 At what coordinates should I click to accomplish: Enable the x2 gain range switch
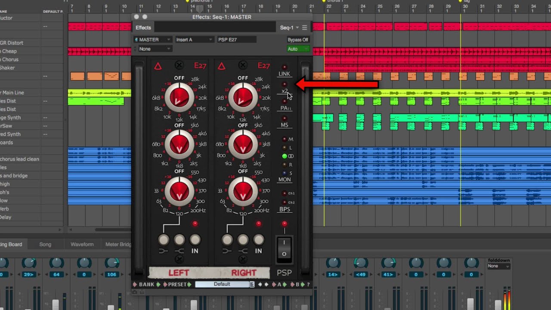click(x=284, y=84)
